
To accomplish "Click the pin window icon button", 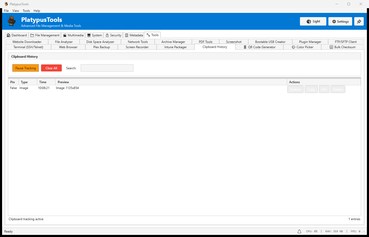I will [359, 22].
